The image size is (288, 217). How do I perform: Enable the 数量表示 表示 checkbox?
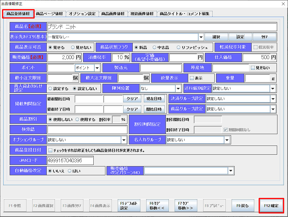[192, 78]
